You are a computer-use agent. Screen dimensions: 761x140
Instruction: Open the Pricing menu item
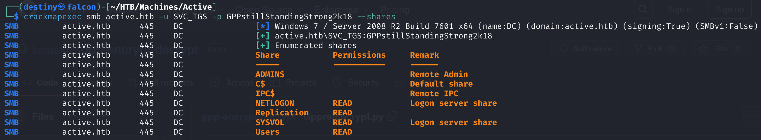coord(395,10)
